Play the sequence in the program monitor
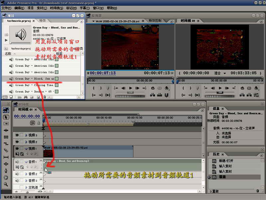Image resolution: width=266 pixels, height=200 pixels. (x=220, y=88)
